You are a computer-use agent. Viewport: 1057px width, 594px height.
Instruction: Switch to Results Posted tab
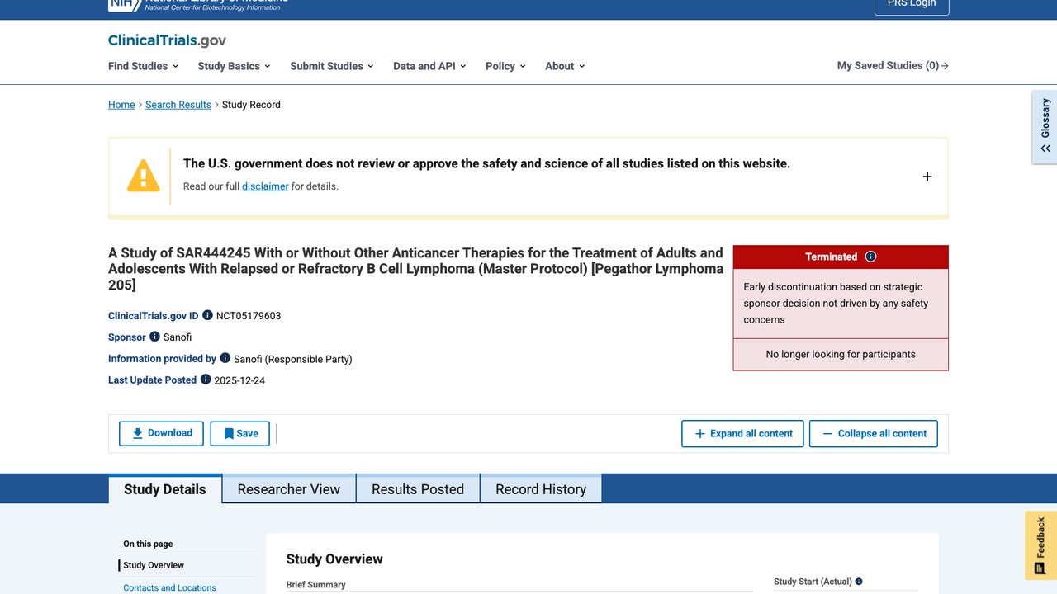[418, 489]
